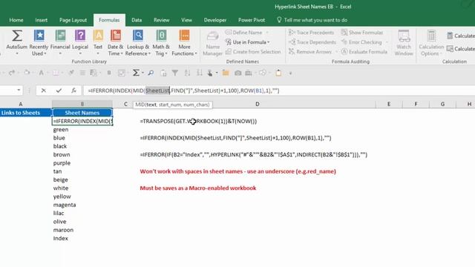475x267 pixels.
Task: Click the clipboard paste icon in quick access toolbar
Action: [x=278, y=73]
